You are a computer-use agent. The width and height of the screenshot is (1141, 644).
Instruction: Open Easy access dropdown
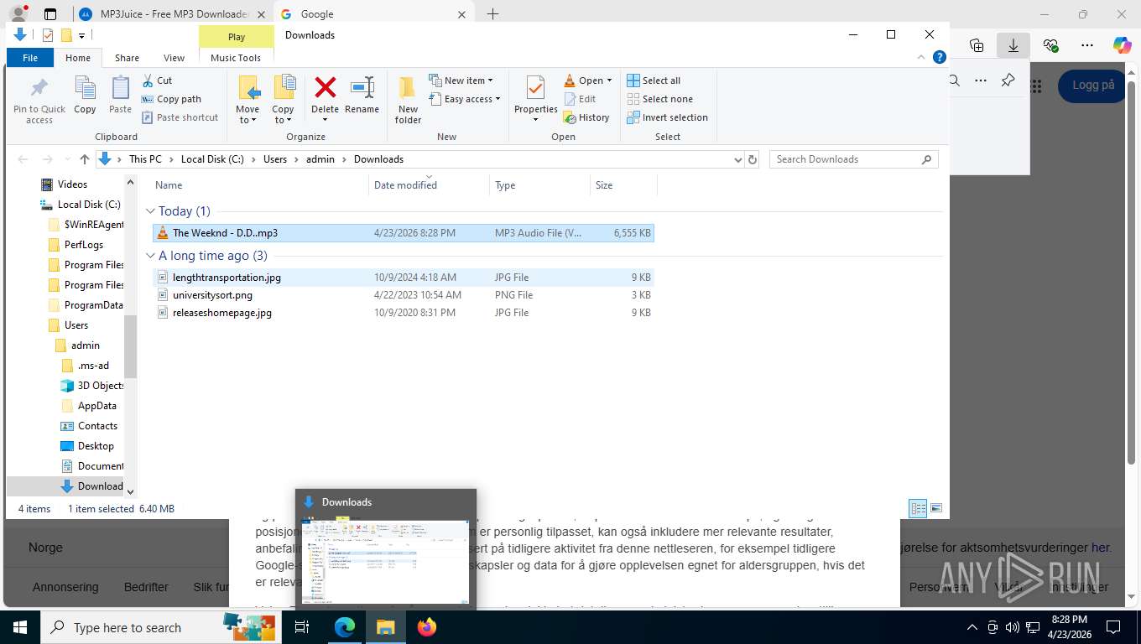click(464, 99)
